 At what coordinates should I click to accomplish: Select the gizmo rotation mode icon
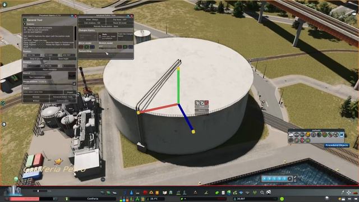pyautogui.click(x=202, y=103)
